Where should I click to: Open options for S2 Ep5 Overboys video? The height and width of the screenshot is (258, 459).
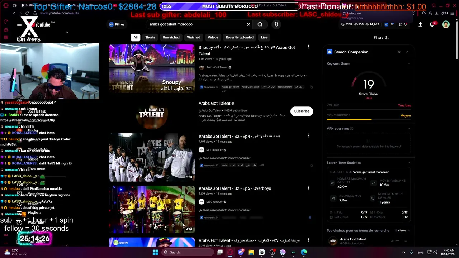tap(308, 188)
